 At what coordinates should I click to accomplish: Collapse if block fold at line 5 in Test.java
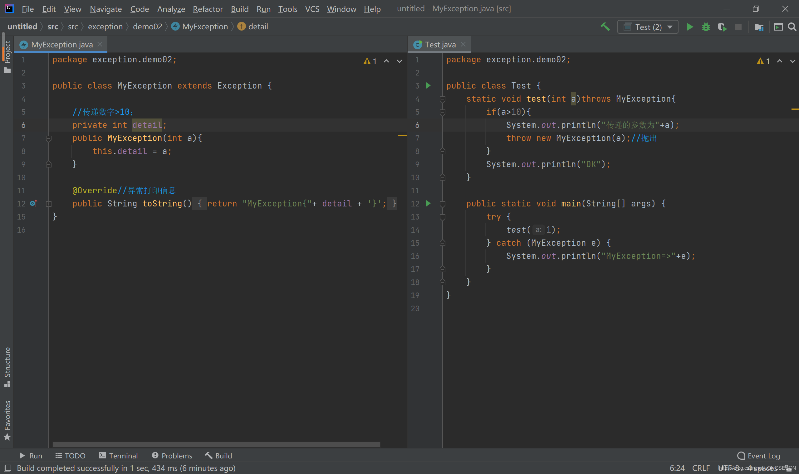click(x=442, y=112)
